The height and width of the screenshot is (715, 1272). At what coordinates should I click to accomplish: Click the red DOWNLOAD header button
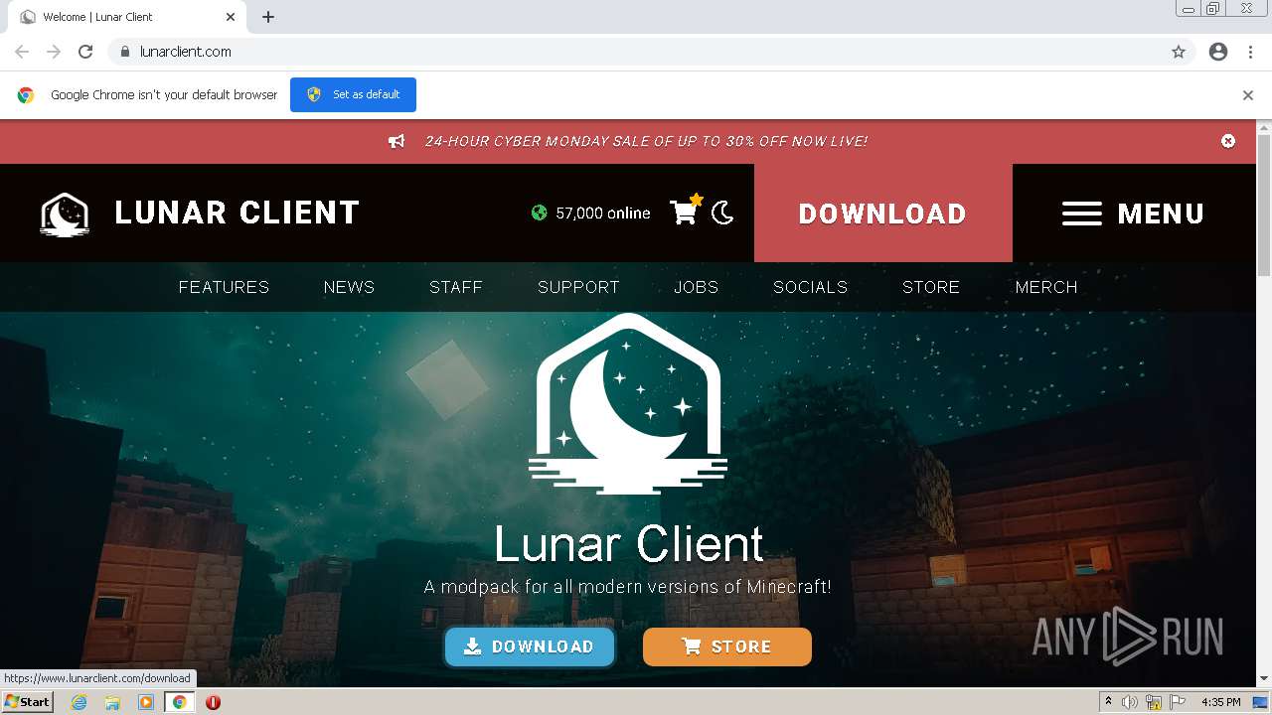pos(882,214)
